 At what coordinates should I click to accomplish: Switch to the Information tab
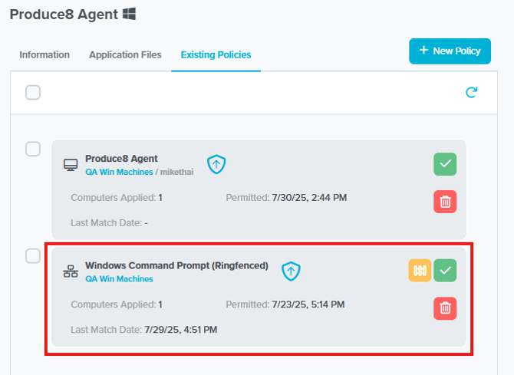coord(44,54)
